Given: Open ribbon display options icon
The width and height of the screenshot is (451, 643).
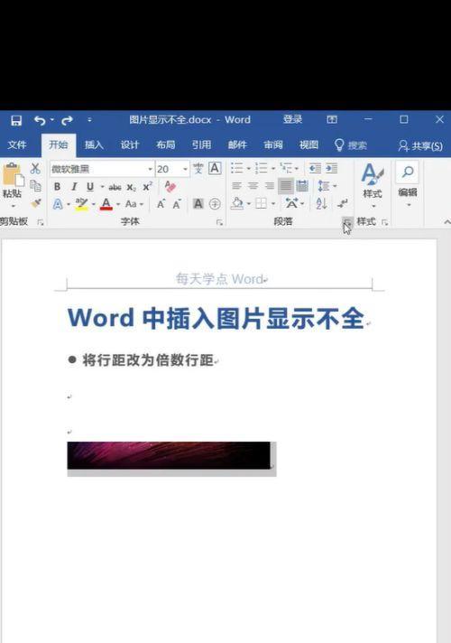Looking at the screenshot, I should [332, 119].
